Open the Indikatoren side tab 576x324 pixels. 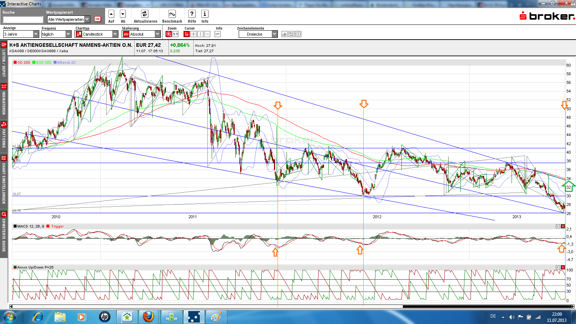pos(4,103)
